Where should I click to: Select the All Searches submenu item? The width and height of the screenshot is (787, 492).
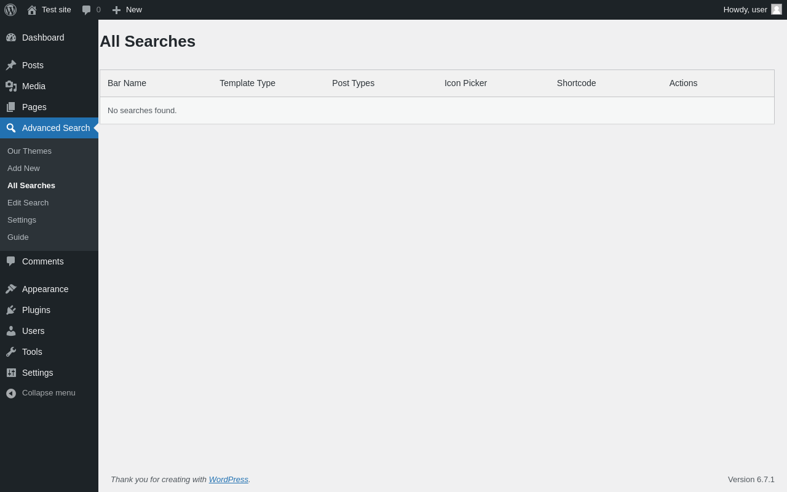coord(31,186)
